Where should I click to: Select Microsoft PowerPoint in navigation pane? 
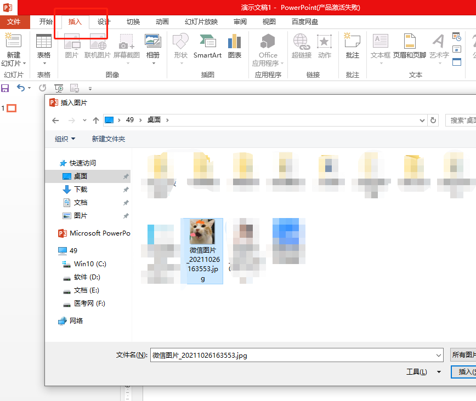(x=94, y=233)
